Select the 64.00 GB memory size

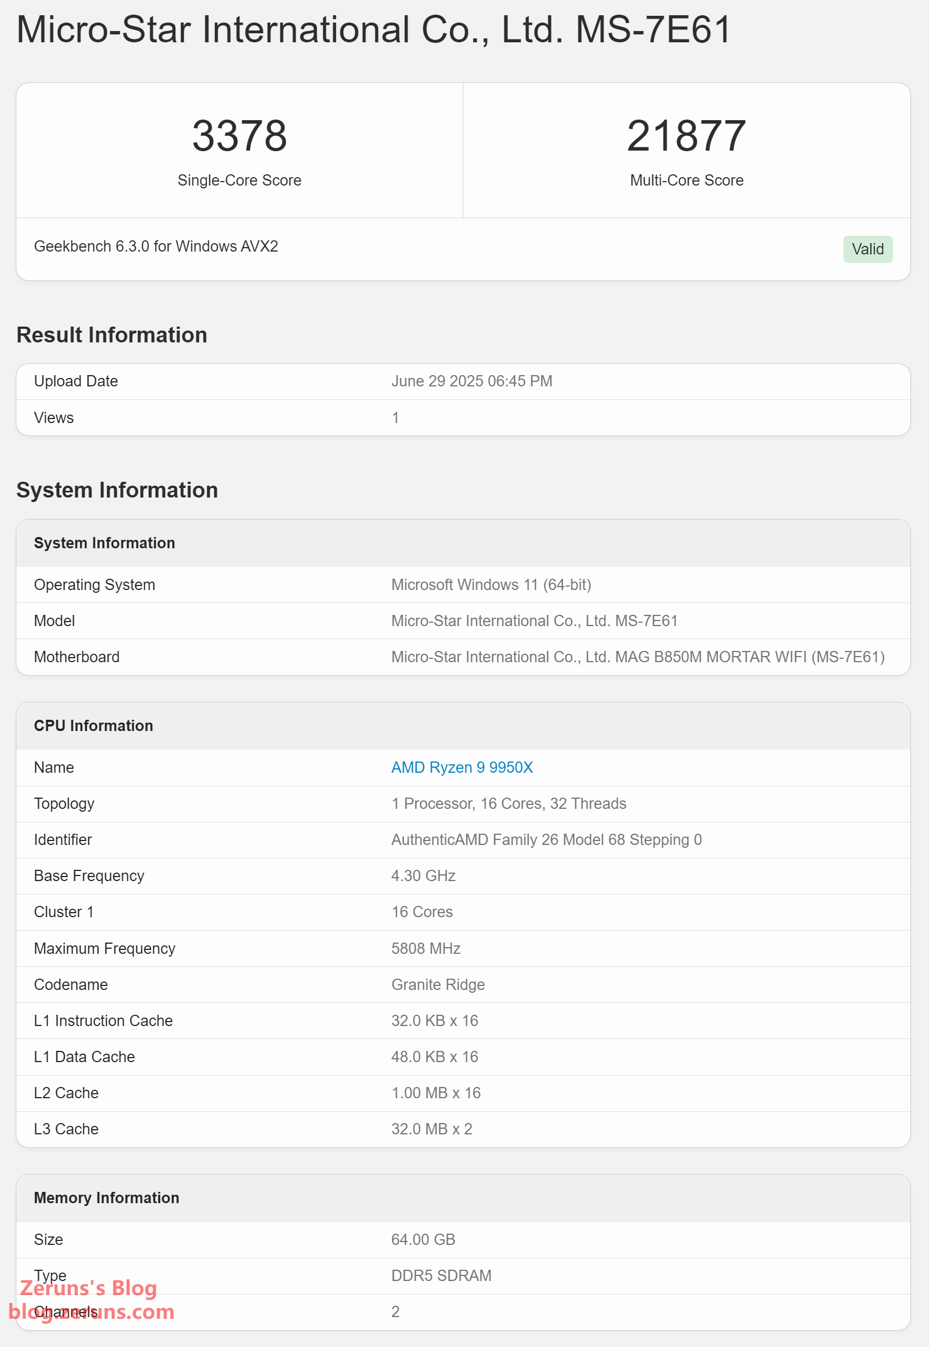click(423, 1239)
